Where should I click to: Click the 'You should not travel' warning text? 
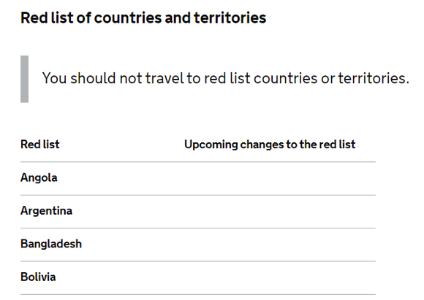226,78
